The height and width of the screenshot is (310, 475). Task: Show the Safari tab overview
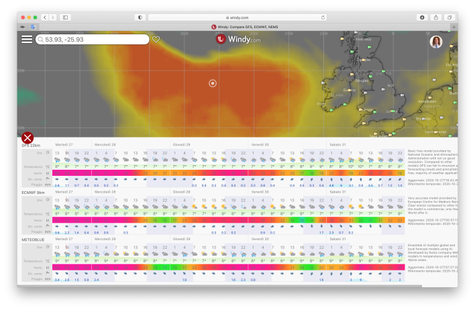(450, 17)
